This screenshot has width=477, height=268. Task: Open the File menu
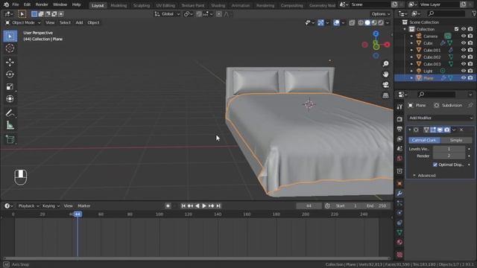(16, 4)
